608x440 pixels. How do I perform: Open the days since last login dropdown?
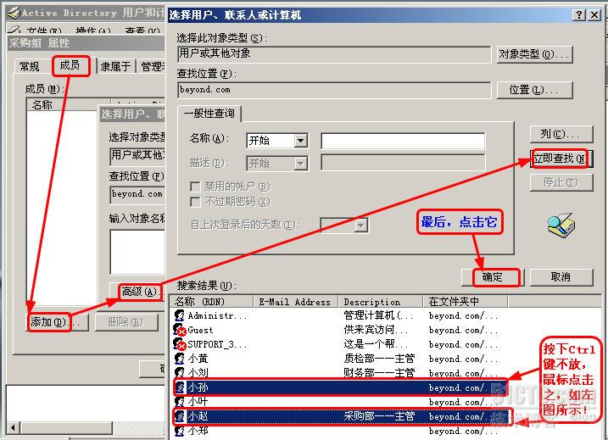[x=360, y=226]
